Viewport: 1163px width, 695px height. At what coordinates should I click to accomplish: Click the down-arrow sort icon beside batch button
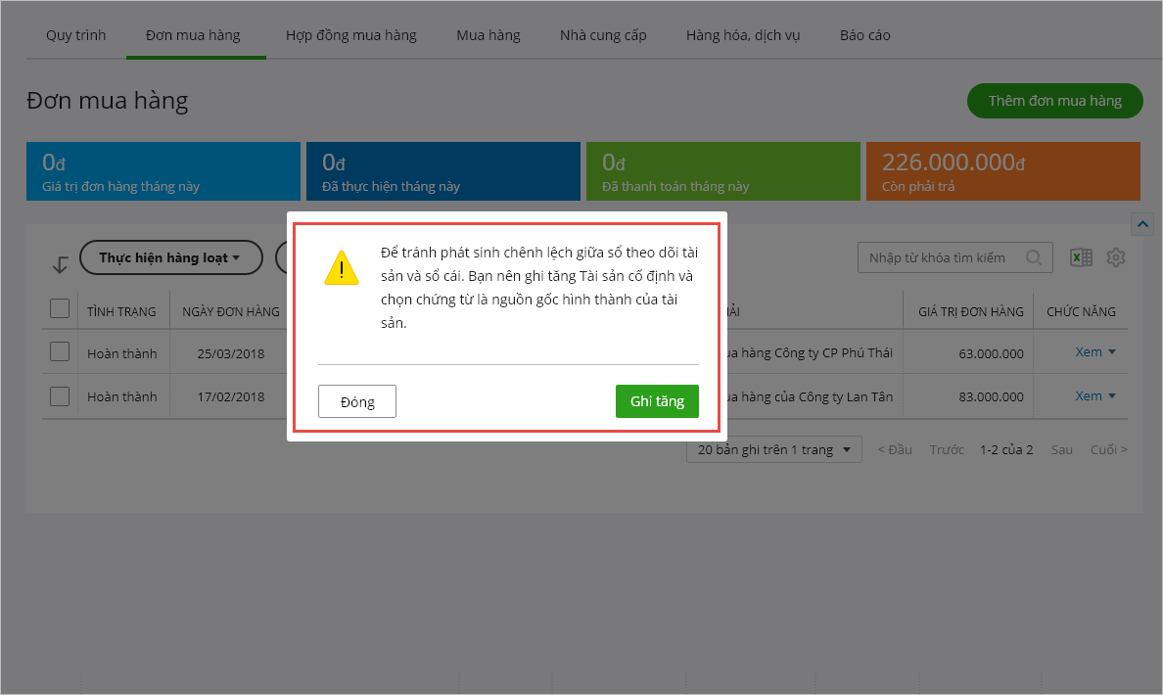point(60,263)
